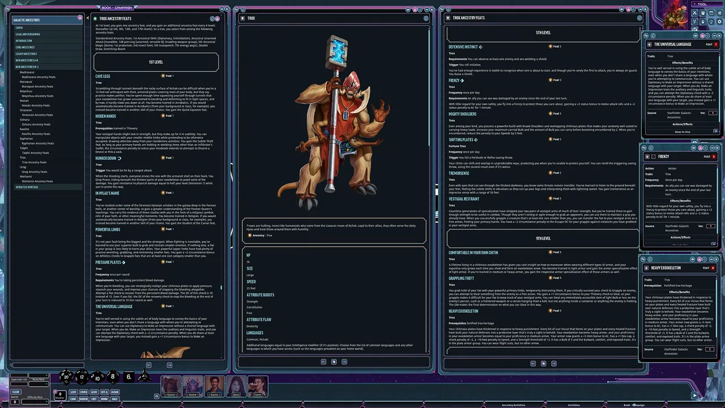Open the Cave Legs feat link
The image size is (725, 408).
click(x=164, y=75)
